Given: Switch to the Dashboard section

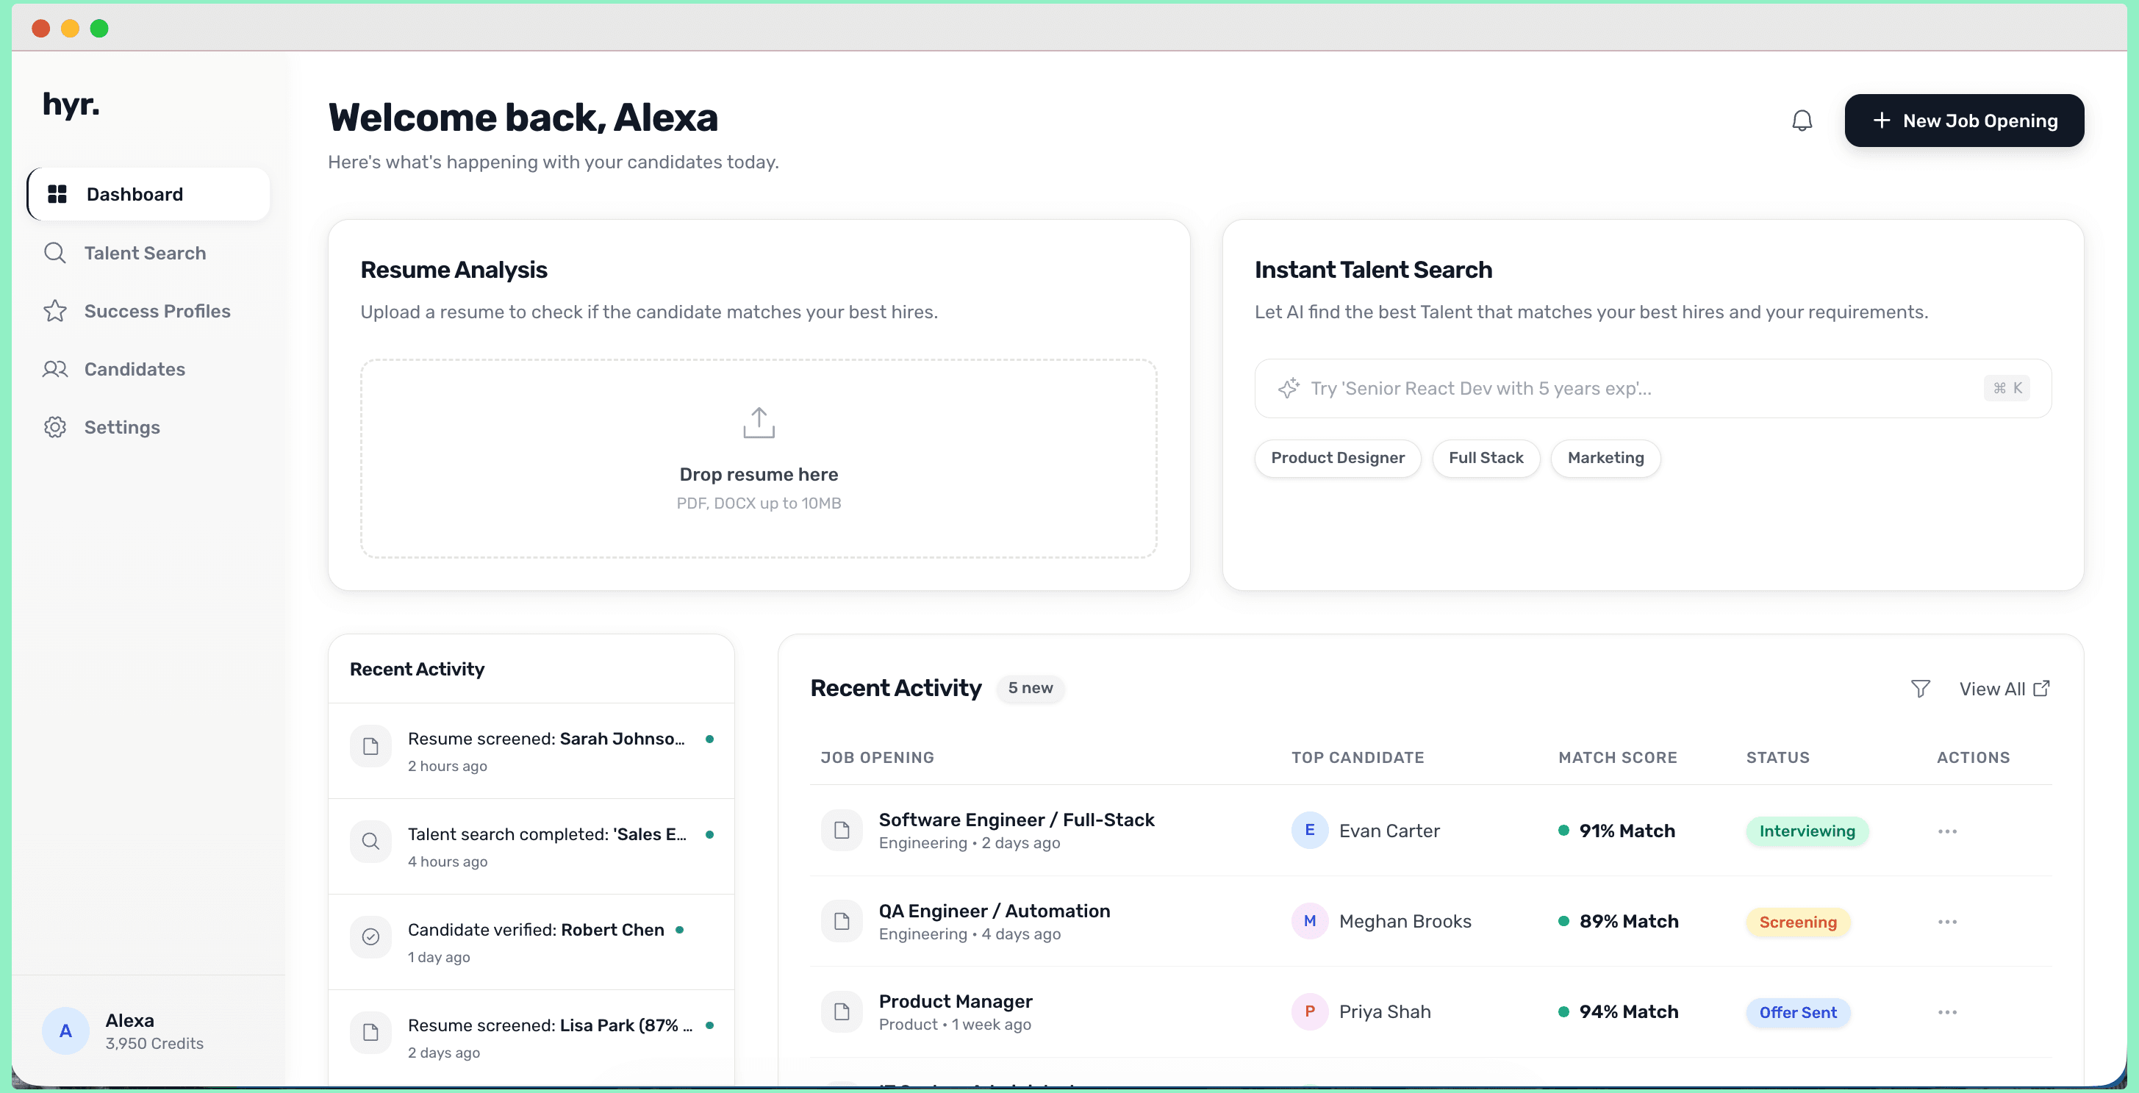Looking at the screenshot, I should coord(134,193).
